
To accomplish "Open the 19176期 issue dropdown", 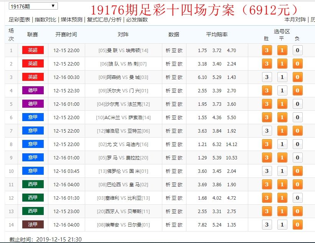I will coord(33,6).
